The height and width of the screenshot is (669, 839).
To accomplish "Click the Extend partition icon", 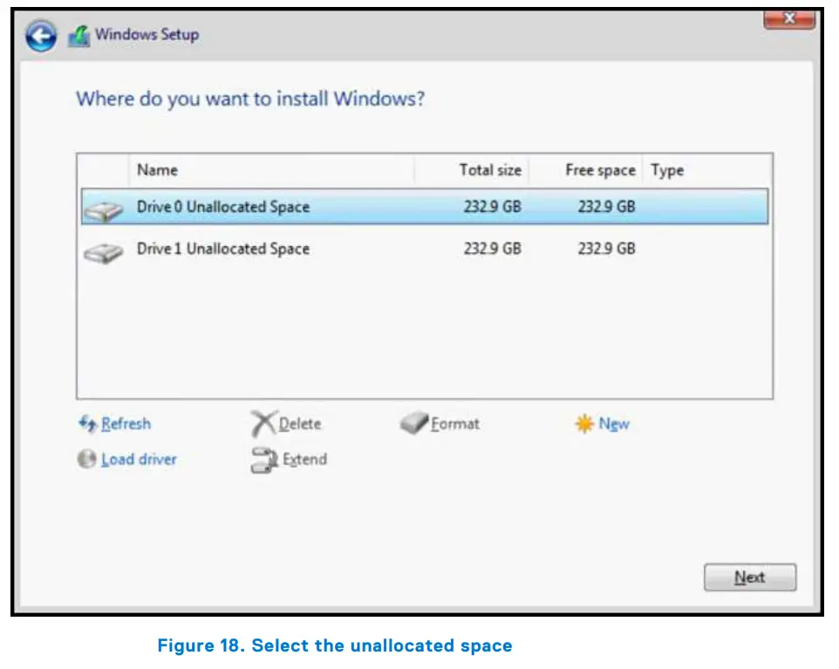I will (262, 459).
